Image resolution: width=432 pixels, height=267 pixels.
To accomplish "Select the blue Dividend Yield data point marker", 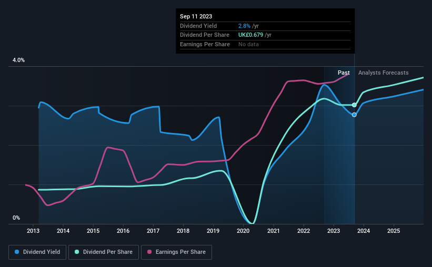I will click(x=354, y=115).
